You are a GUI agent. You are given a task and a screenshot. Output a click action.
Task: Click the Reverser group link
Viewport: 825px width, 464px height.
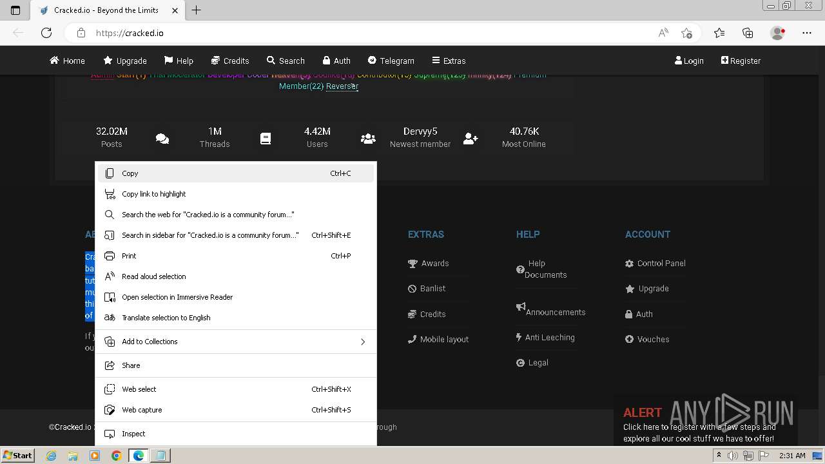pos(342,86)
